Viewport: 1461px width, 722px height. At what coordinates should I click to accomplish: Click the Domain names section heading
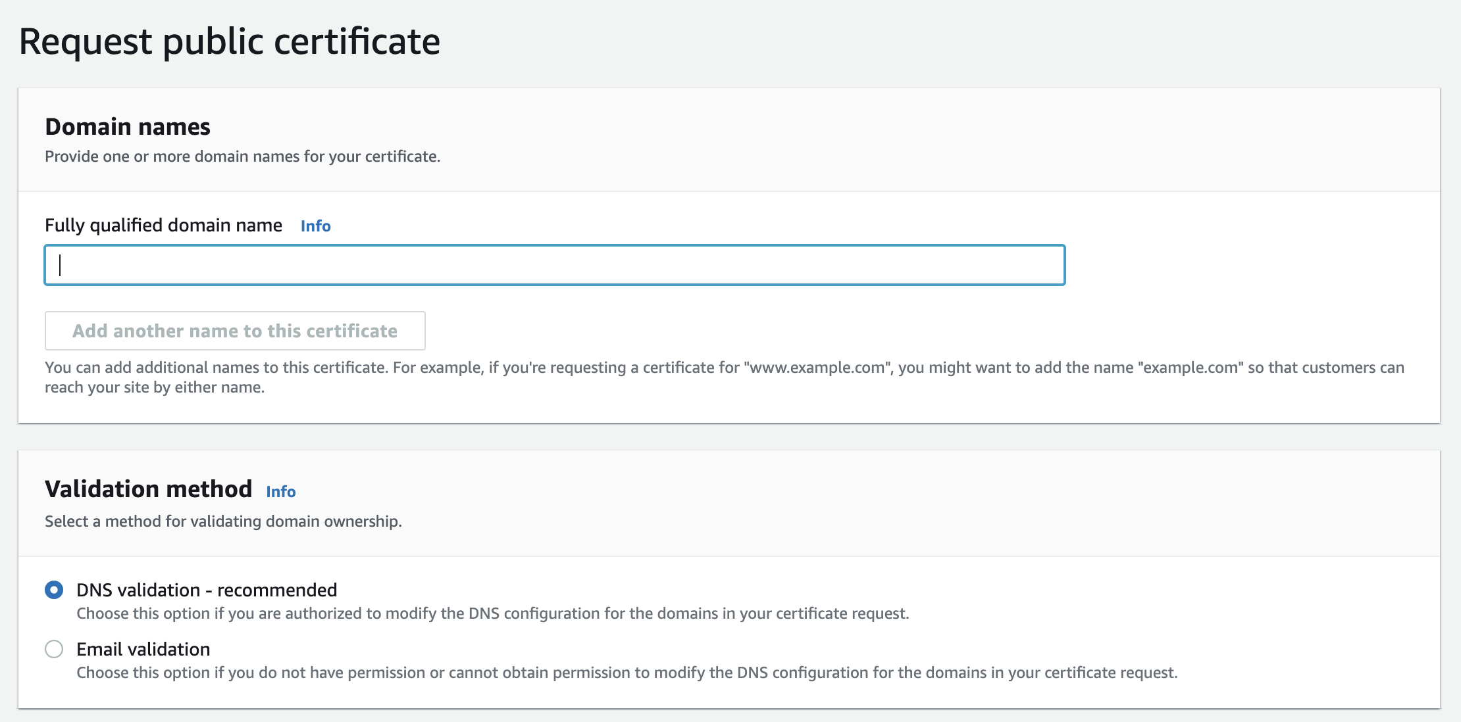coord(128,126)
